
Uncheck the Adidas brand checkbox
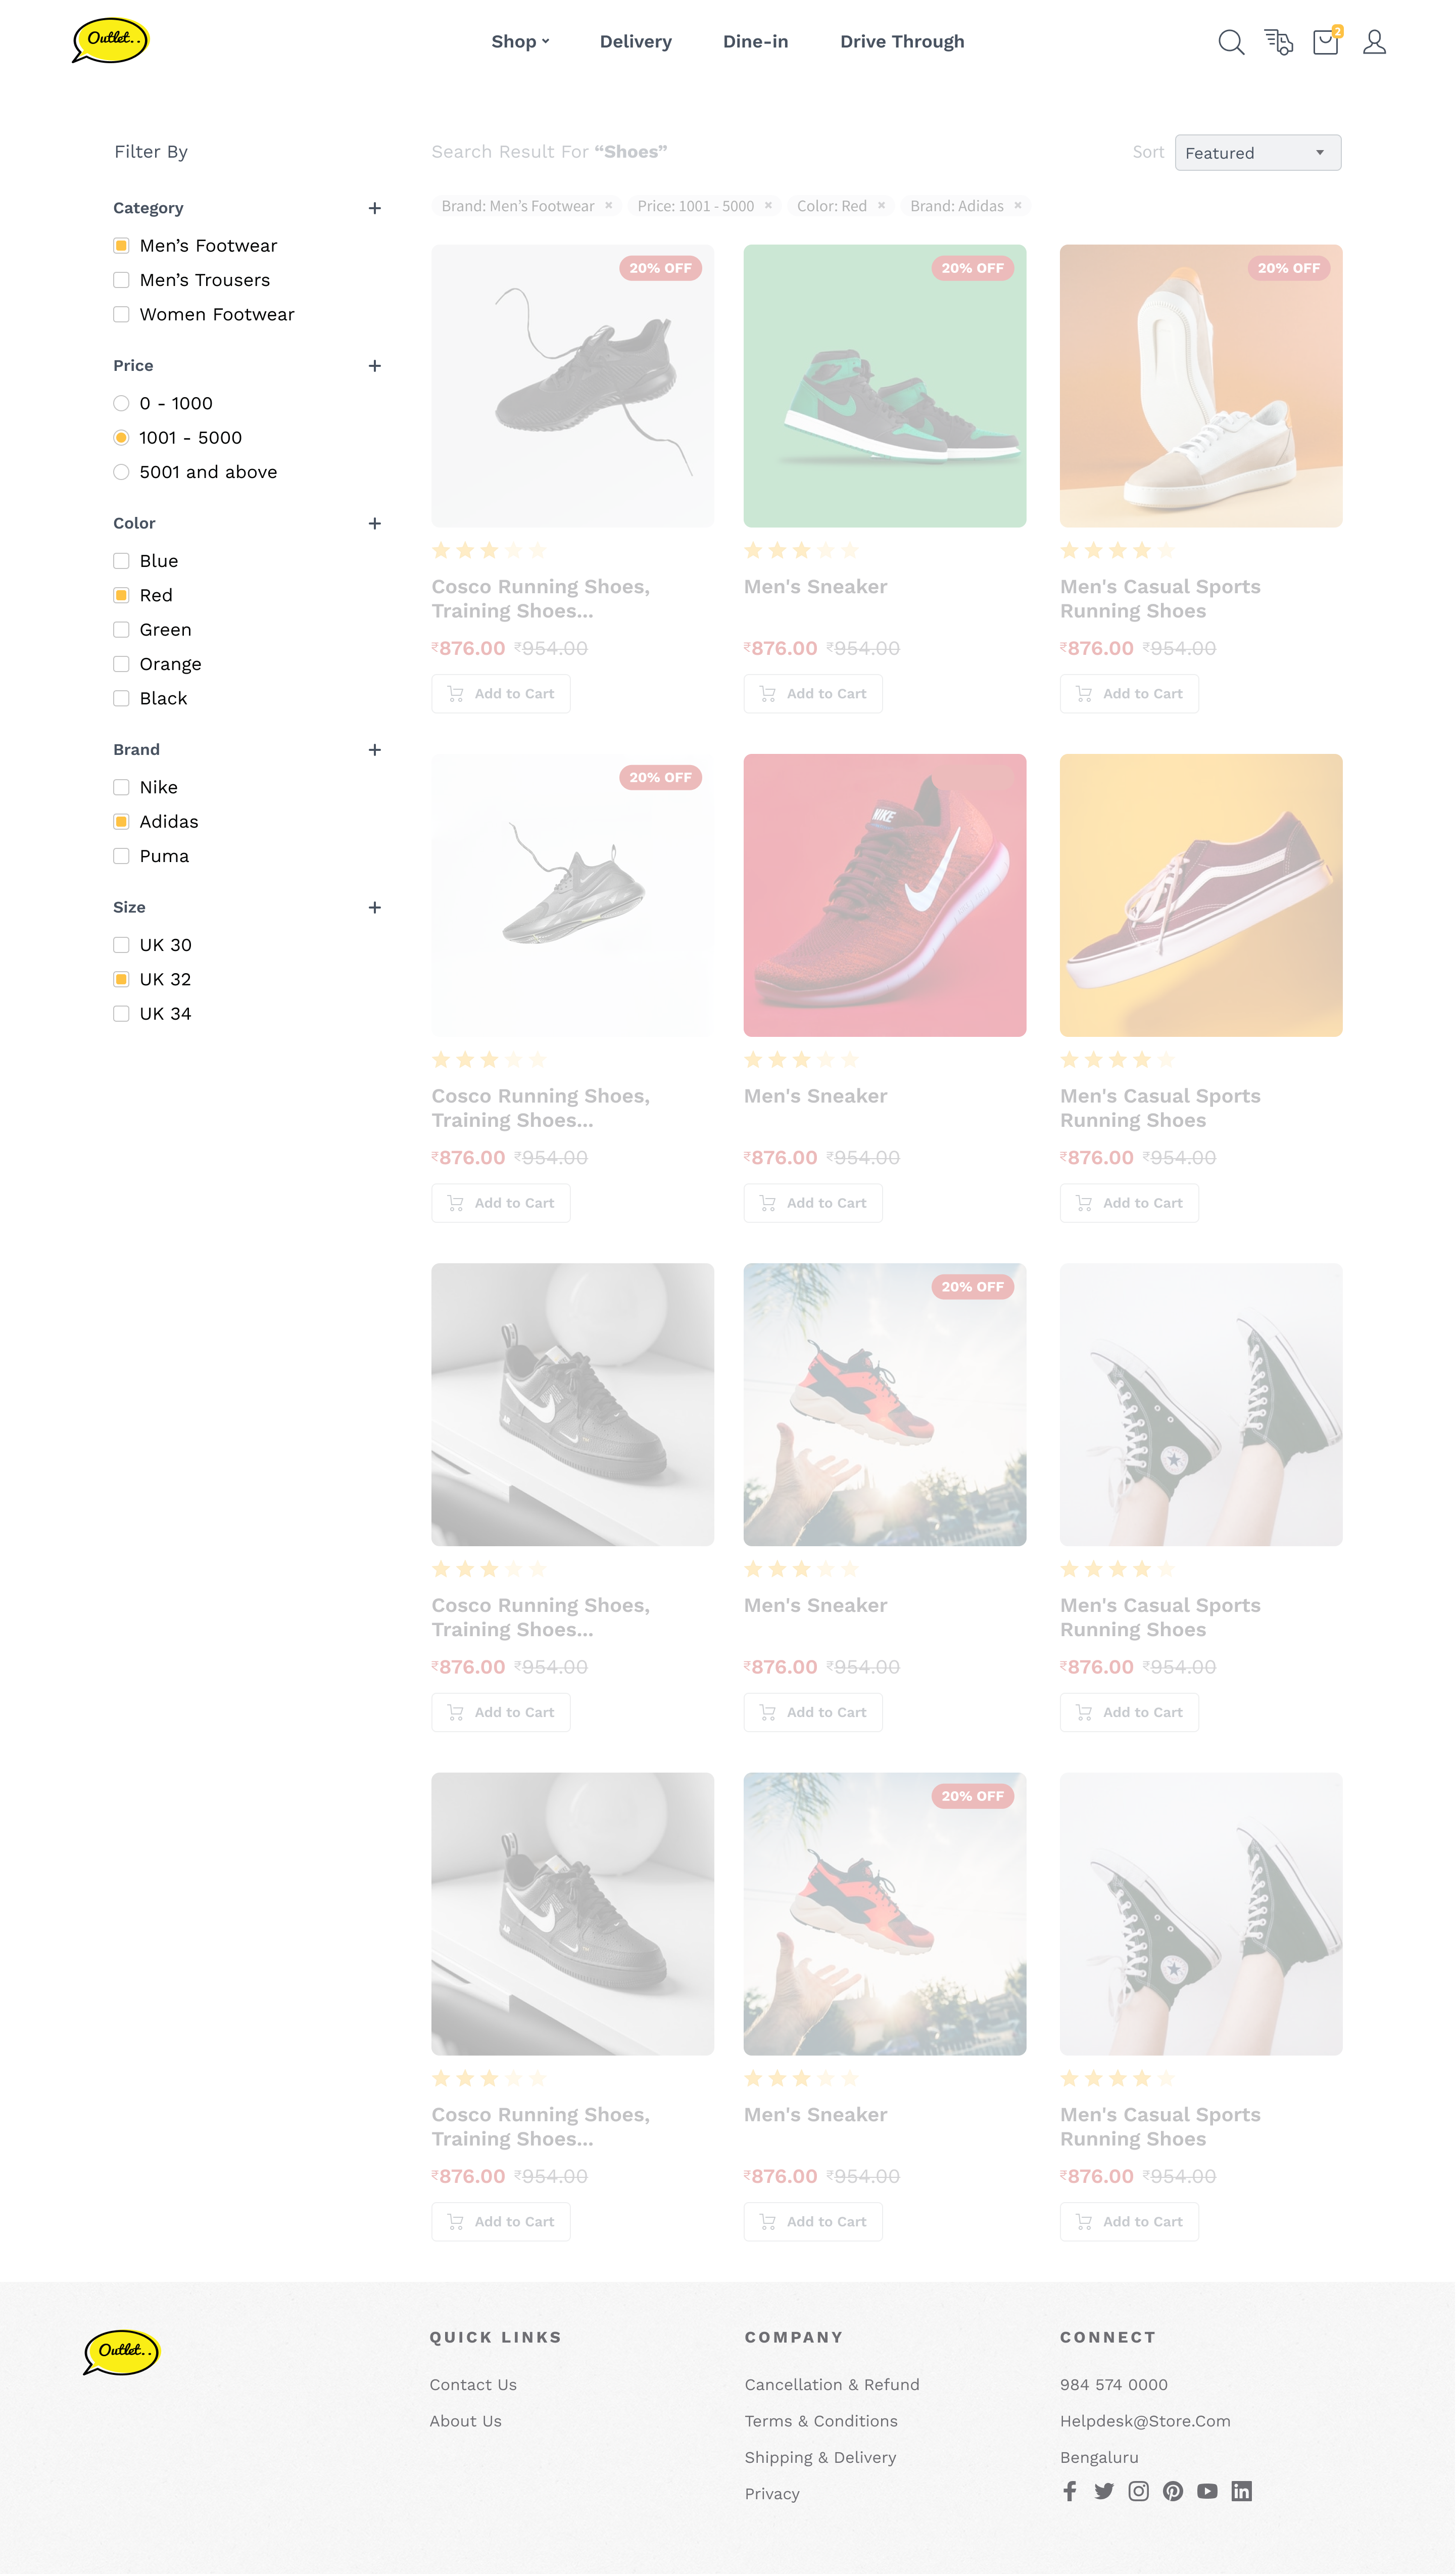pos(121,822)
